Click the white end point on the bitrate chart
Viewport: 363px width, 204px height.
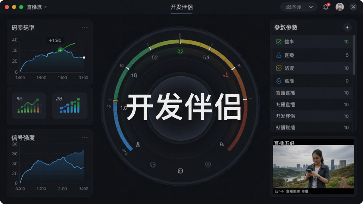pos(84,58)
